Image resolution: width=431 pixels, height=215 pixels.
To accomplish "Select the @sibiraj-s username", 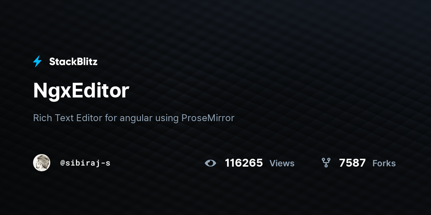I will tap(85, 163).
